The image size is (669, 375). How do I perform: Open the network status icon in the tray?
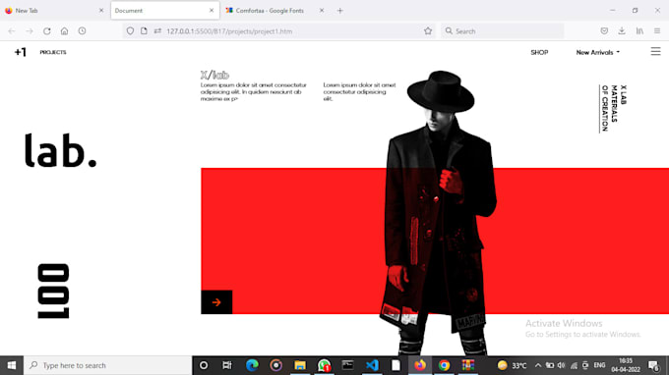click(x=574, y=365)
